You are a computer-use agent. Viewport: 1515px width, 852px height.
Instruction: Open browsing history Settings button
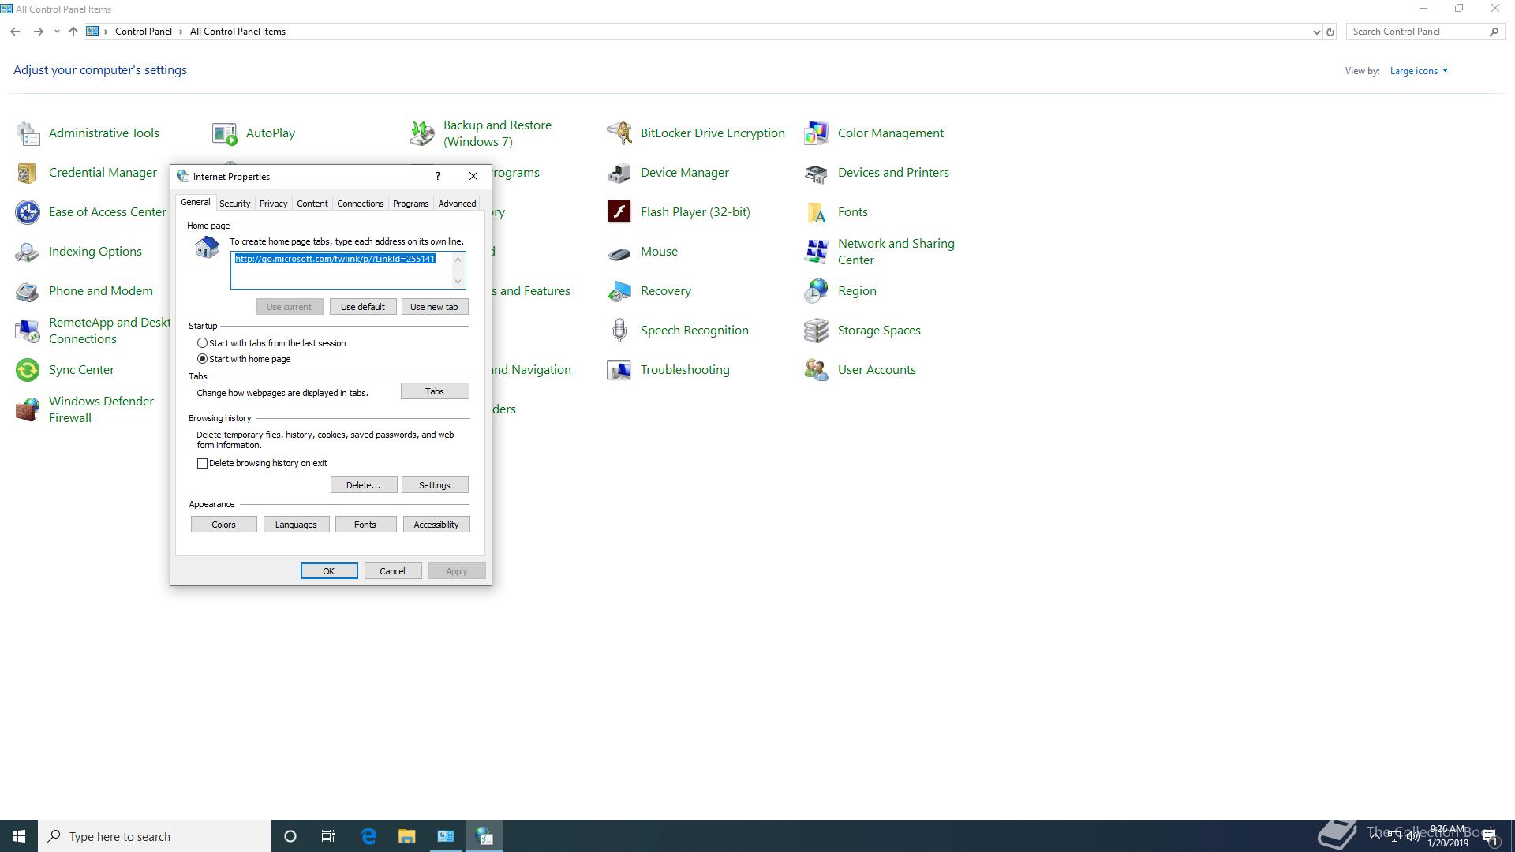click(435, 485)
